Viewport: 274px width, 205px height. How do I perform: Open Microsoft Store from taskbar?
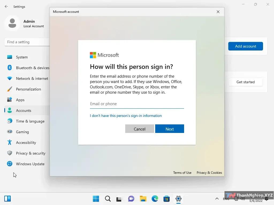[x=166, y=199]
